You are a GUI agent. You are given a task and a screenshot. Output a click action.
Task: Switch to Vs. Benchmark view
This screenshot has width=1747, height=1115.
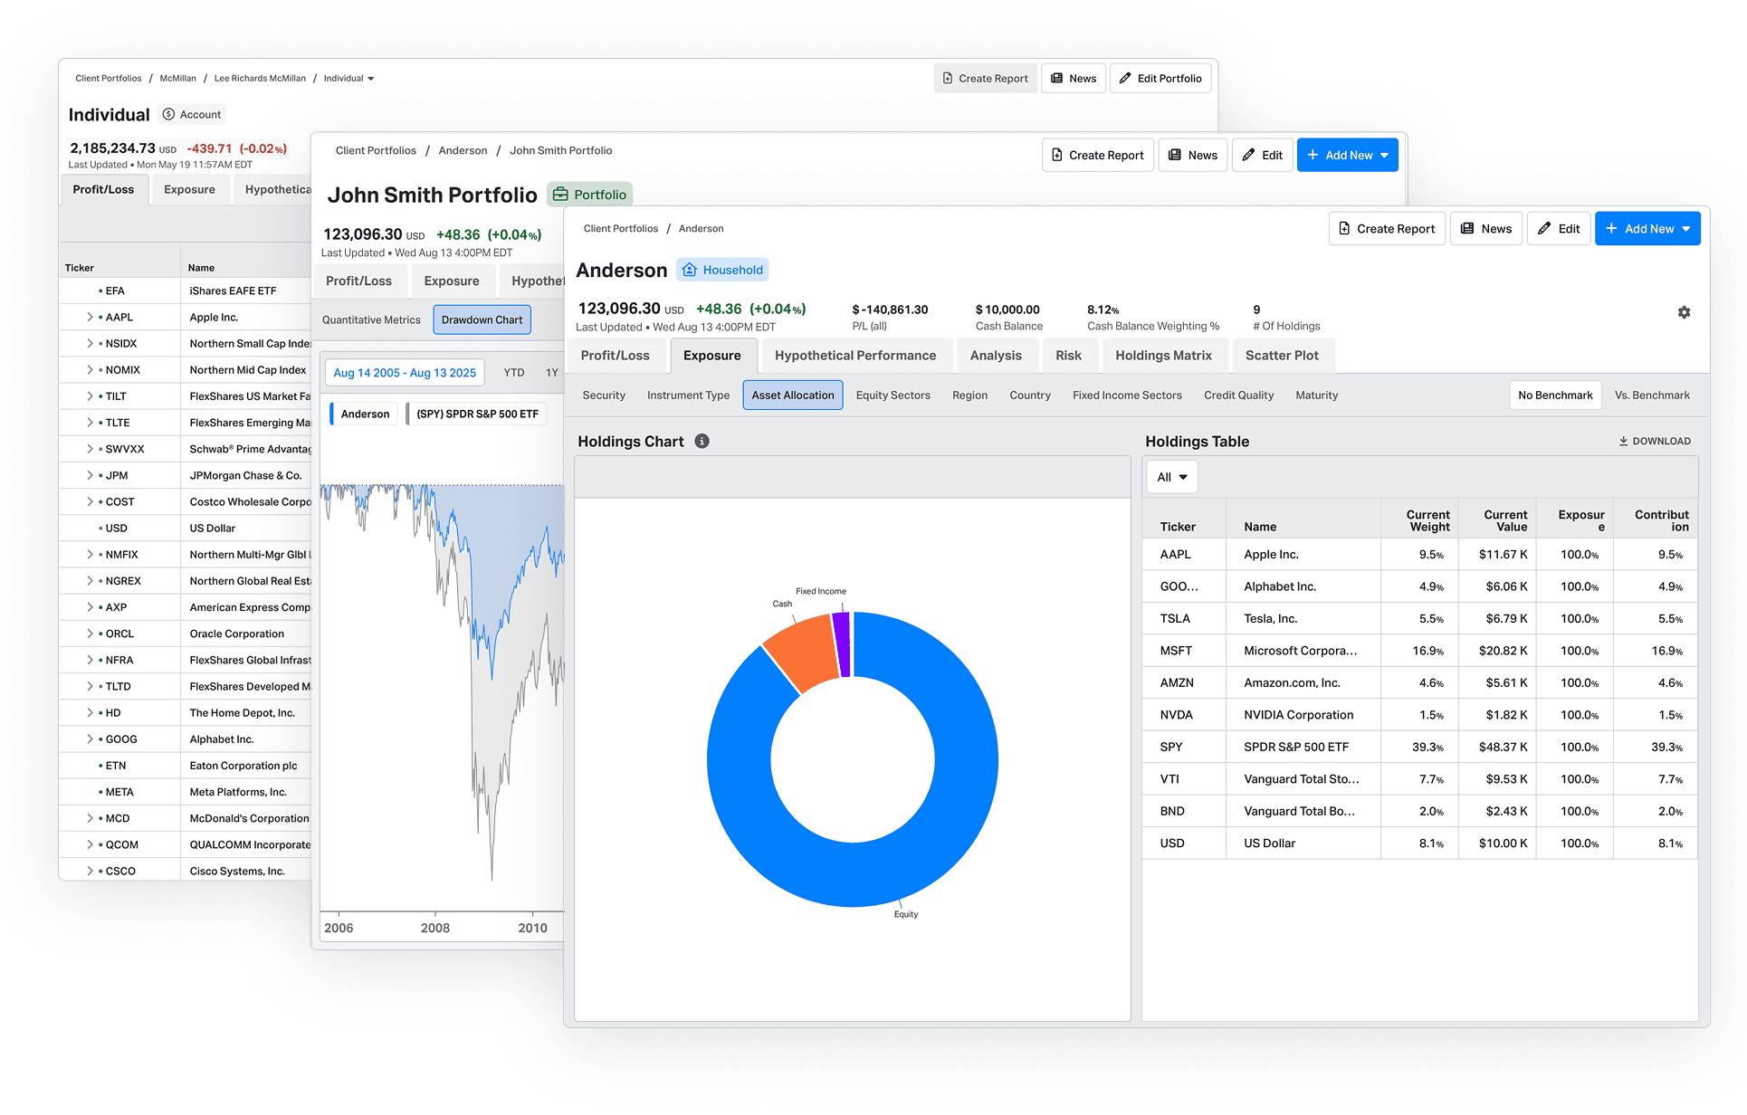(x=1653, y=395)
